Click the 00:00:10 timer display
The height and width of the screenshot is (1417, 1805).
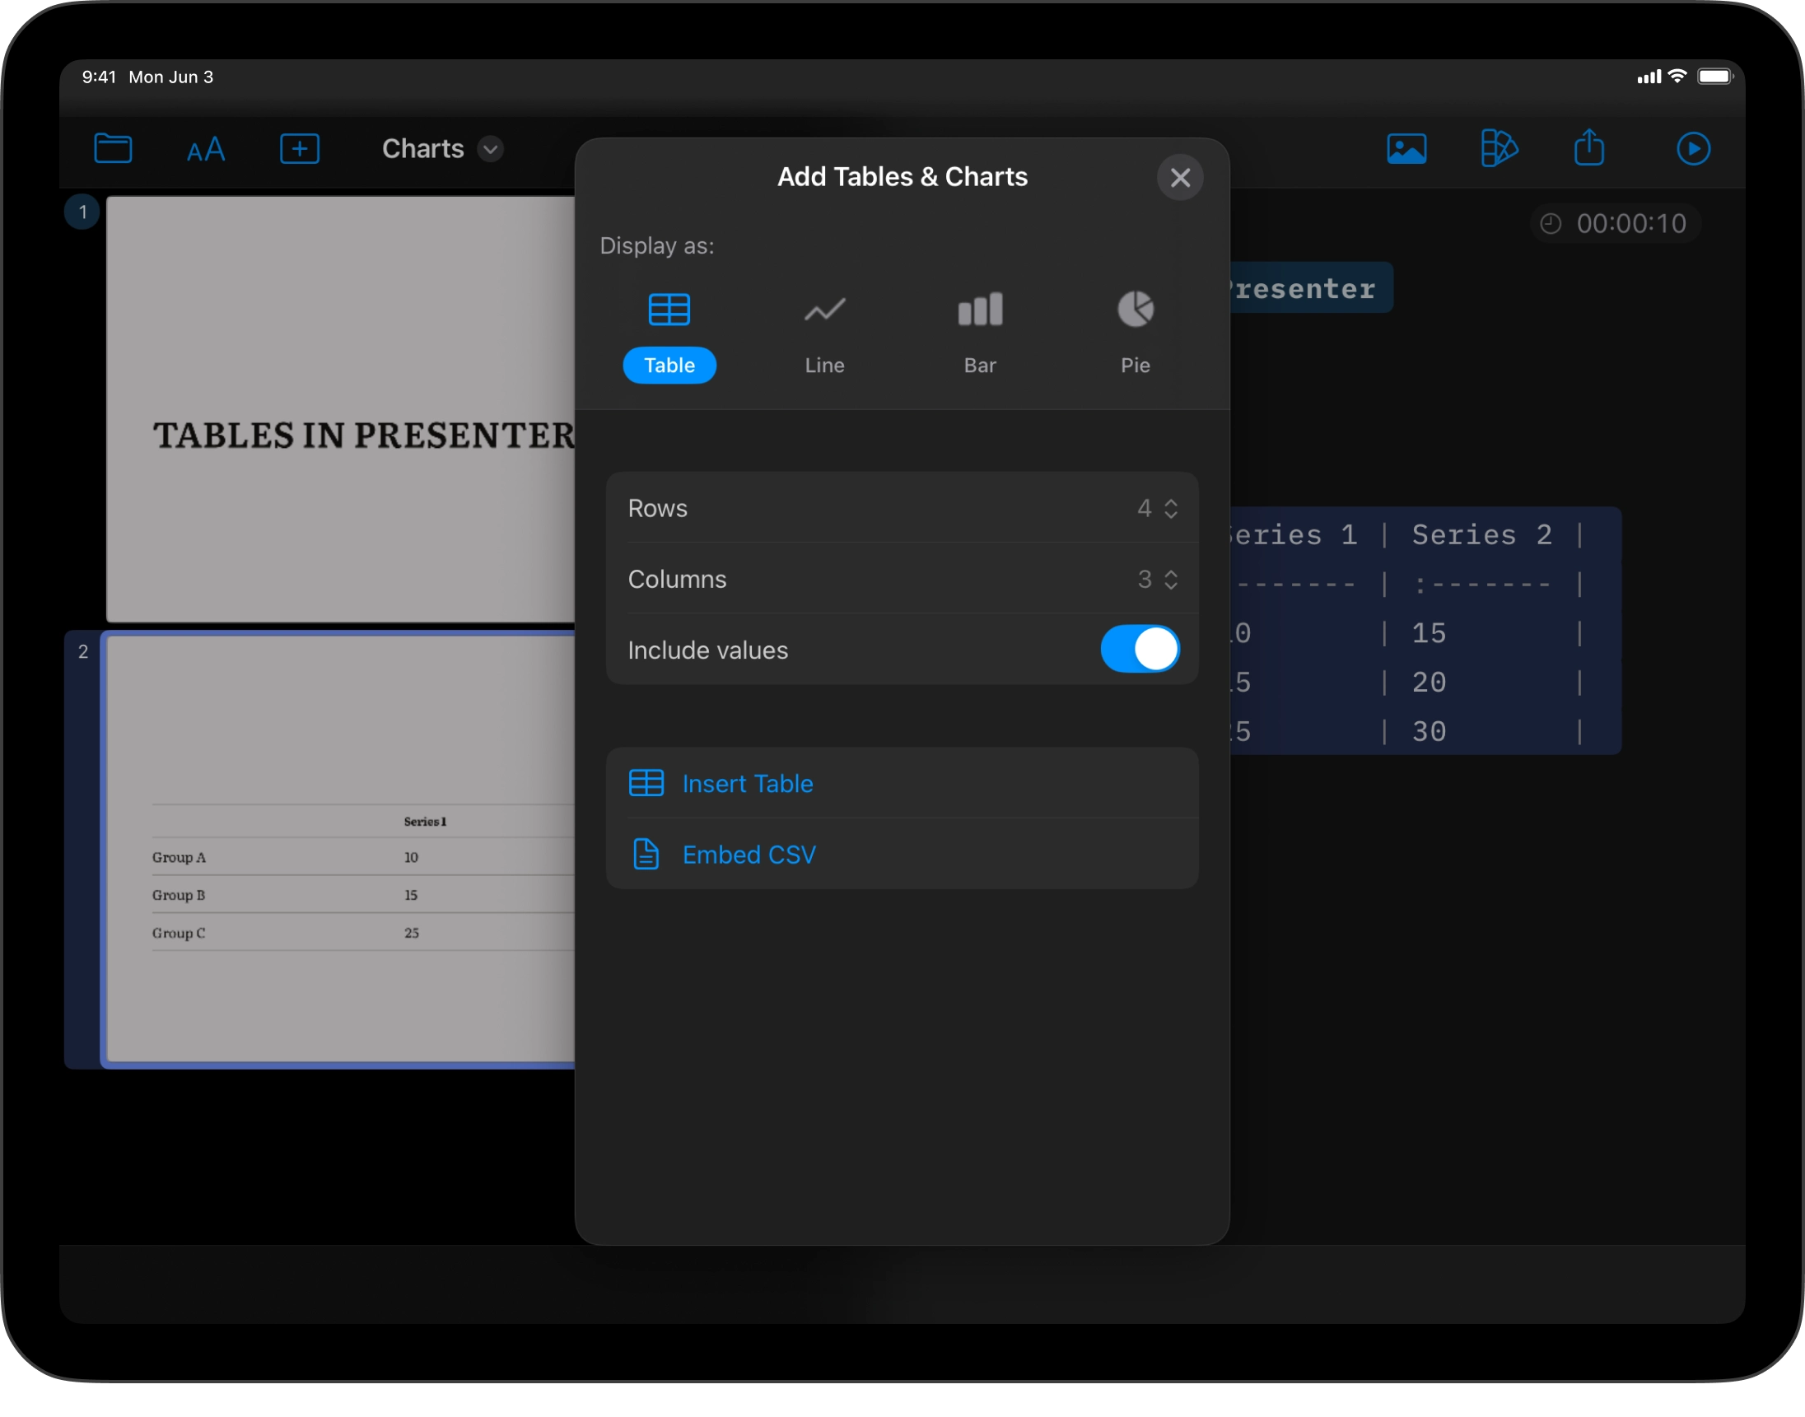point(1616,223)
